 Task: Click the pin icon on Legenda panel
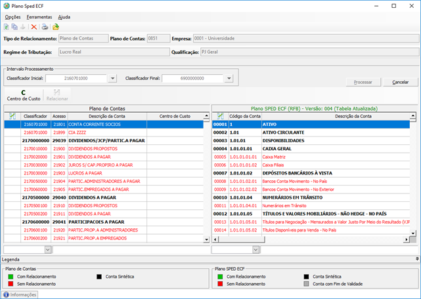pyautogui.click(x=417, y=259)
